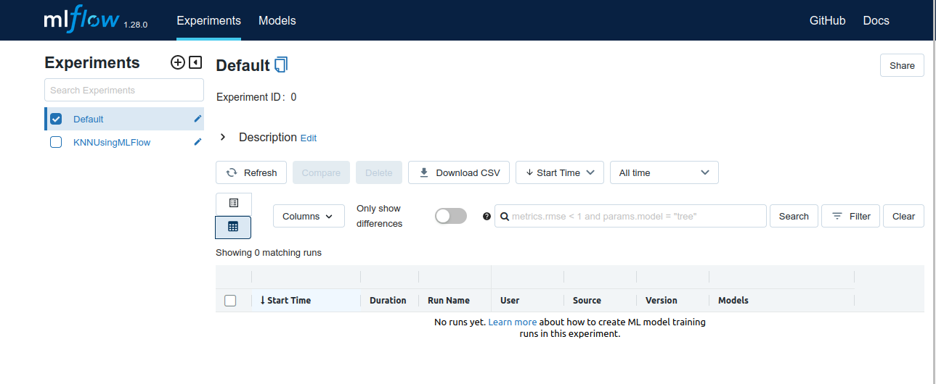Click the Duration column header

388,300
